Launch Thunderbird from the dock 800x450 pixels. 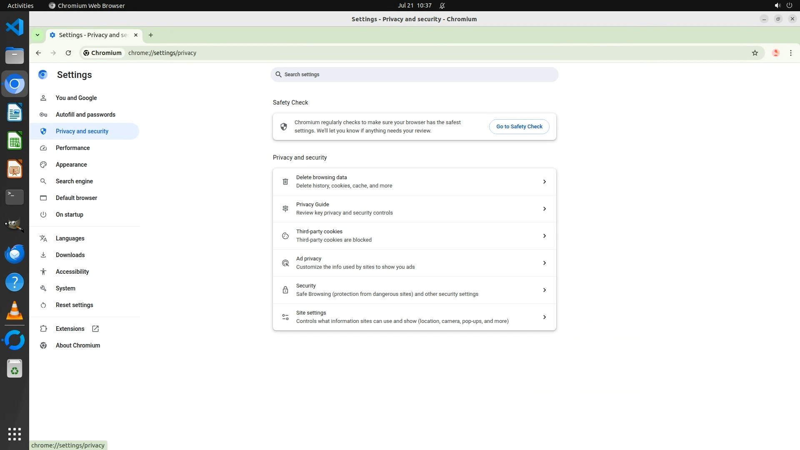tap(15, 254)
